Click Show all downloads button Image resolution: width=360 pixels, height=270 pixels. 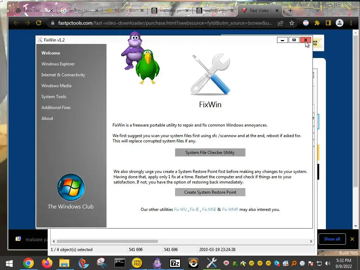coord(332,239)
